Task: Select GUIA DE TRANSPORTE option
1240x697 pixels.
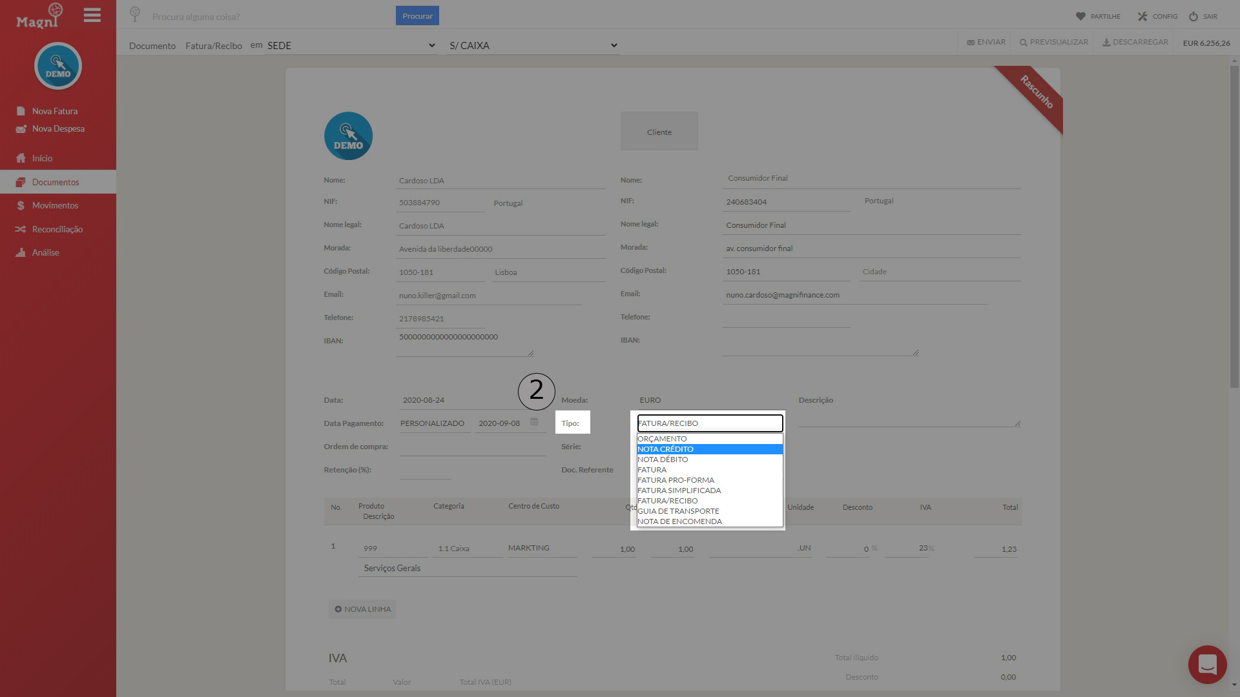Action: [x=710, y=511]
